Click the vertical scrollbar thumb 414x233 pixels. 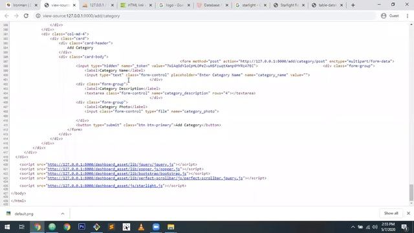411,193
